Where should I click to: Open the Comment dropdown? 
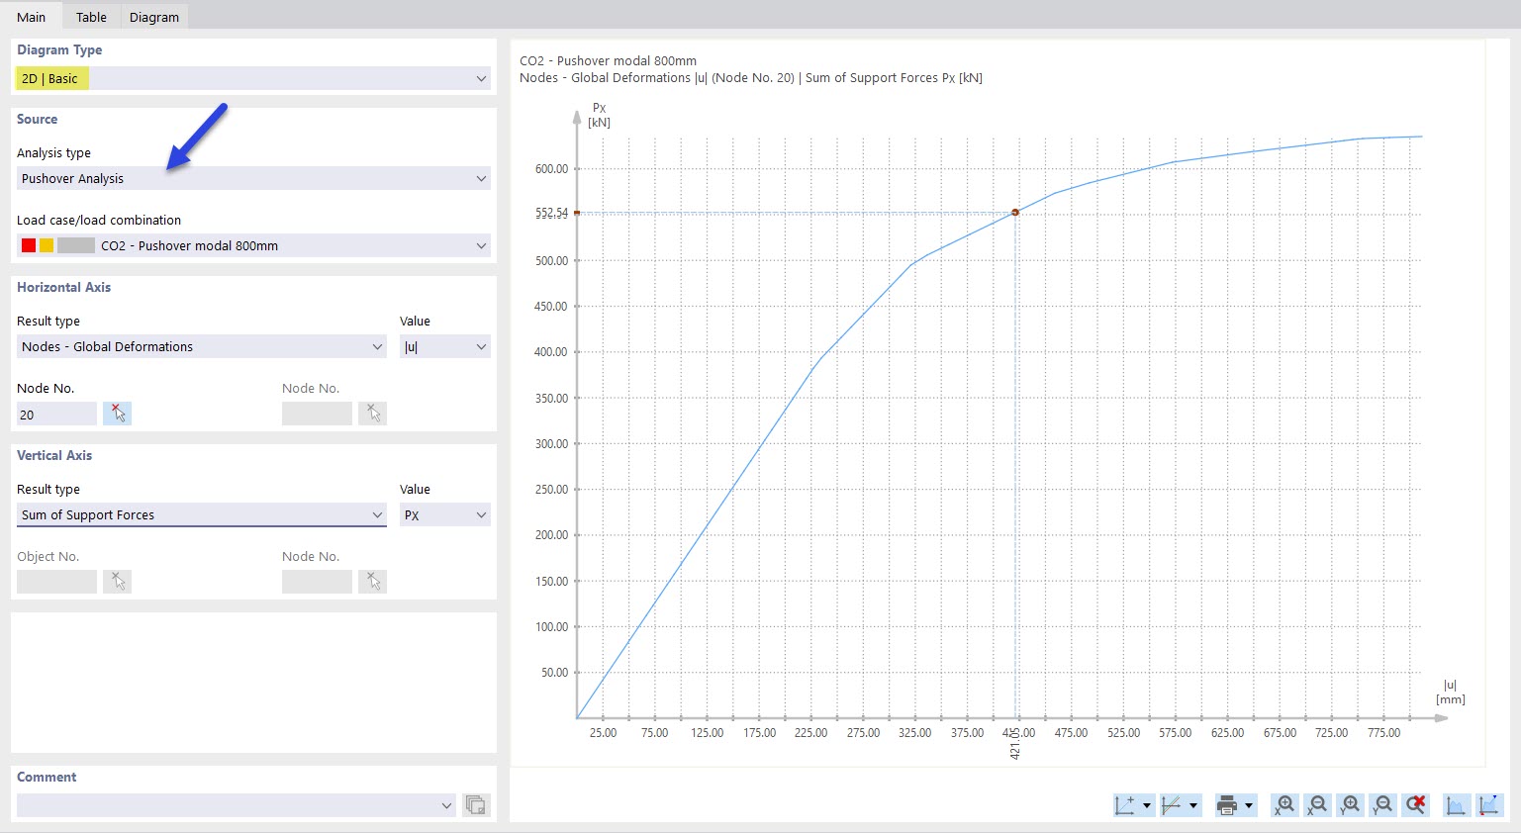237,805
